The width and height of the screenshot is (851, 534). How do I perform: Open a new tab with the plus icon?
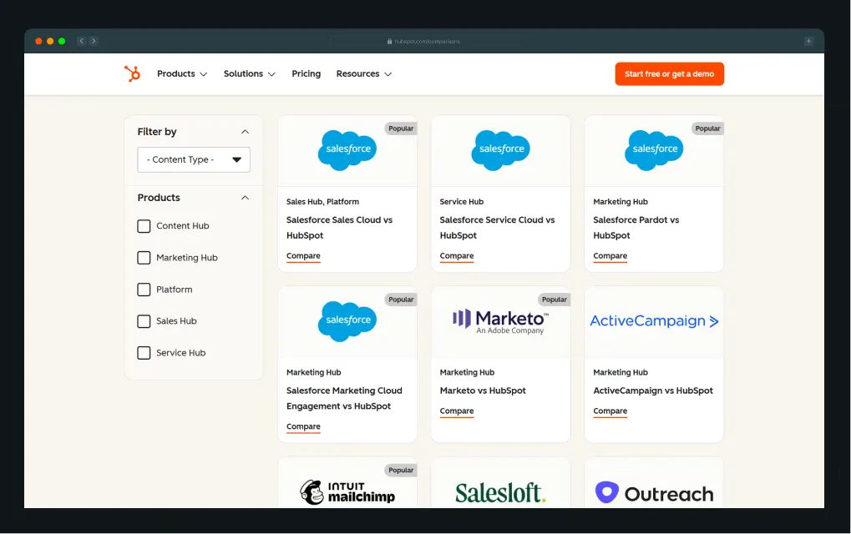tap(808, 41)
